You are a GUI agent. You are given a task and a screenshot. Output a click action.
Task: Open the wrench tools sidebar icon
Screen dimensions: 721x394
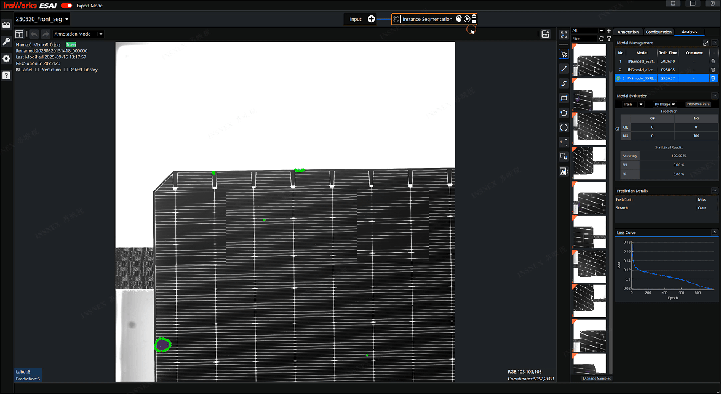[x=6, y=41]
